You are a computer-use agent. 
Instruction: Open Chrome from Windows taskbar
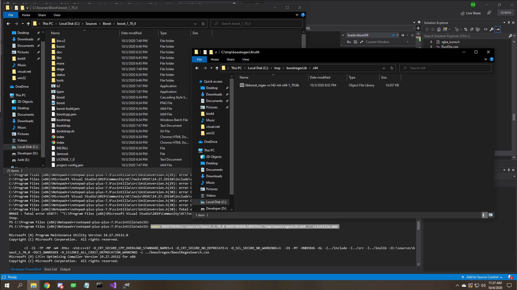click(x=47, y=285)
